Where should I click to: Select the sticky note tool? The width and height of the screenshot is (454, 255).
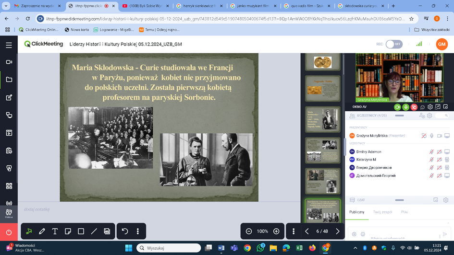tap(68, 232)
